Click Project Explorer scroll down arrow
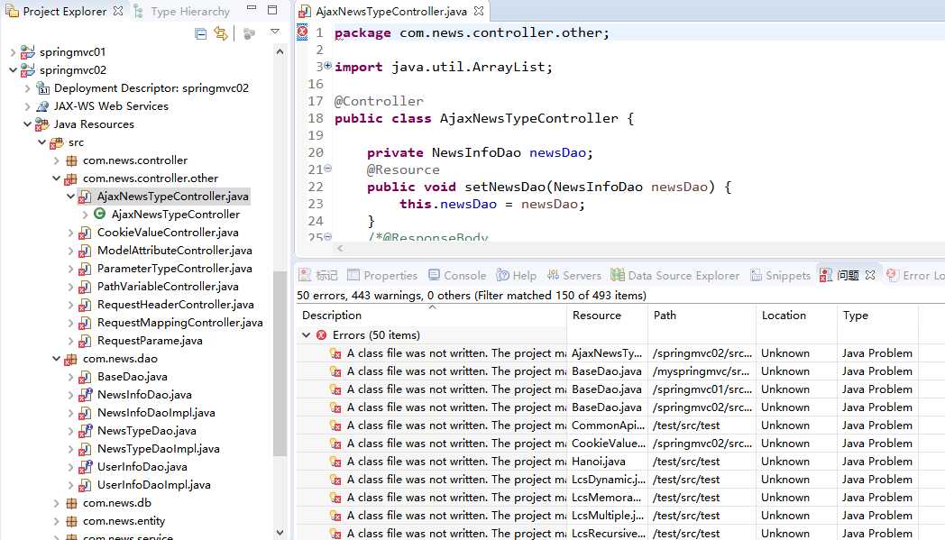This screenshot has width=945, height=540. point(280,532)
